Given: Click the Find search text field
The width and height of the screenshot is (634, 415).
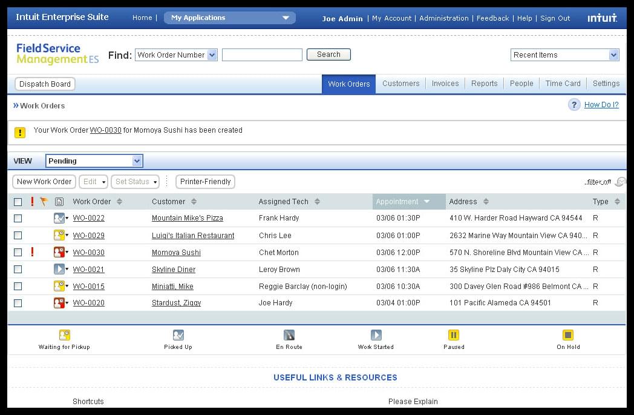Looking at the screenshot, I should coord(262,55).
